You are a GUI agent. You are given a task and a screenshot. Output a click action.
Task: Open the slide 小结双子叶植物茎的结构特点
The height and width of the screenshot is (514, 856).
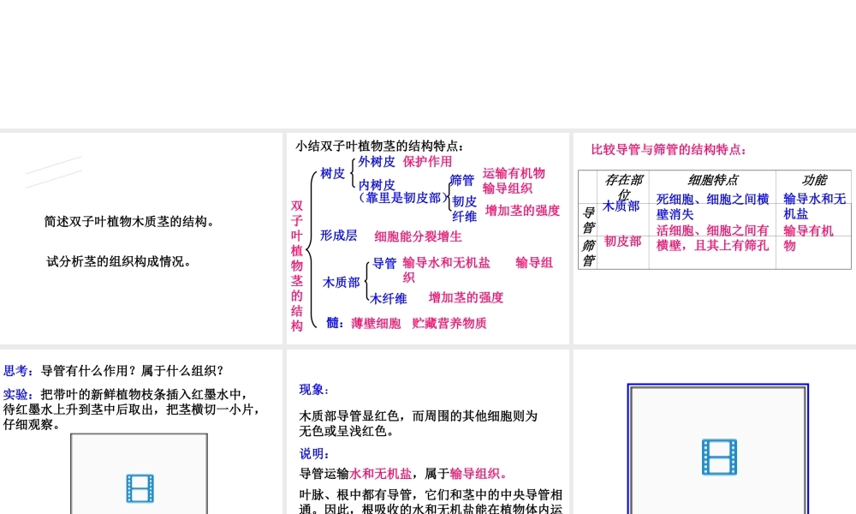[427, 238]
